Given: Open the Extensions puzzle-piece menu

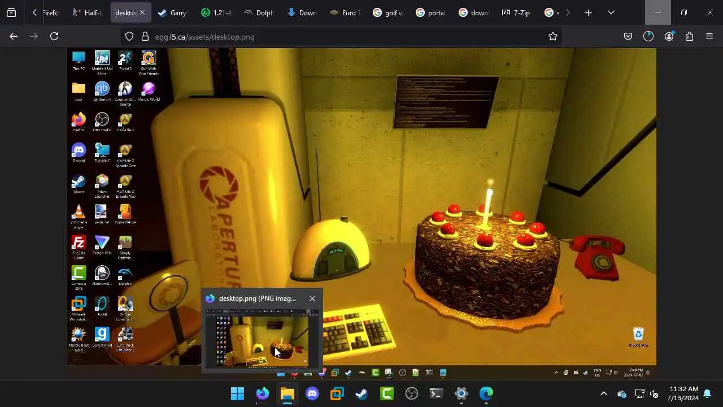Looking at the screenshot, I should (x=689, y=36).
